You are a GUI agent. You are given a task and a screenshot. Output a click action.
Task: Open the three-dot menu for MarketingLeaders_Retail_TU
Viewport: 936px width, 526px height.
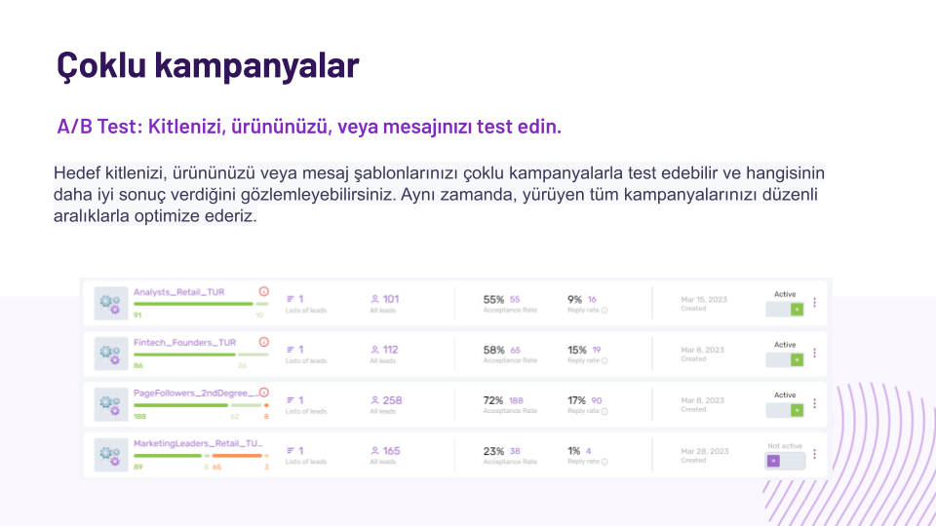815,455
